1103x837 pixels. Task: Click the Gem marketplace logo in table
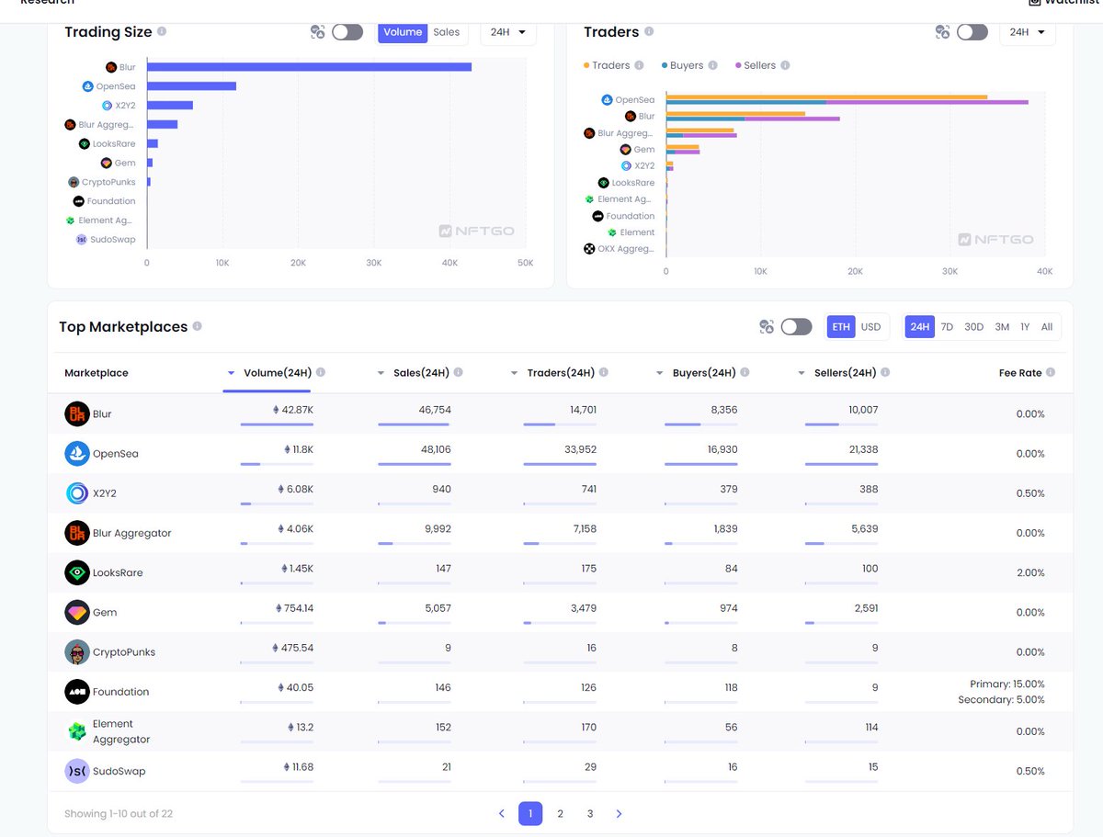77,612
